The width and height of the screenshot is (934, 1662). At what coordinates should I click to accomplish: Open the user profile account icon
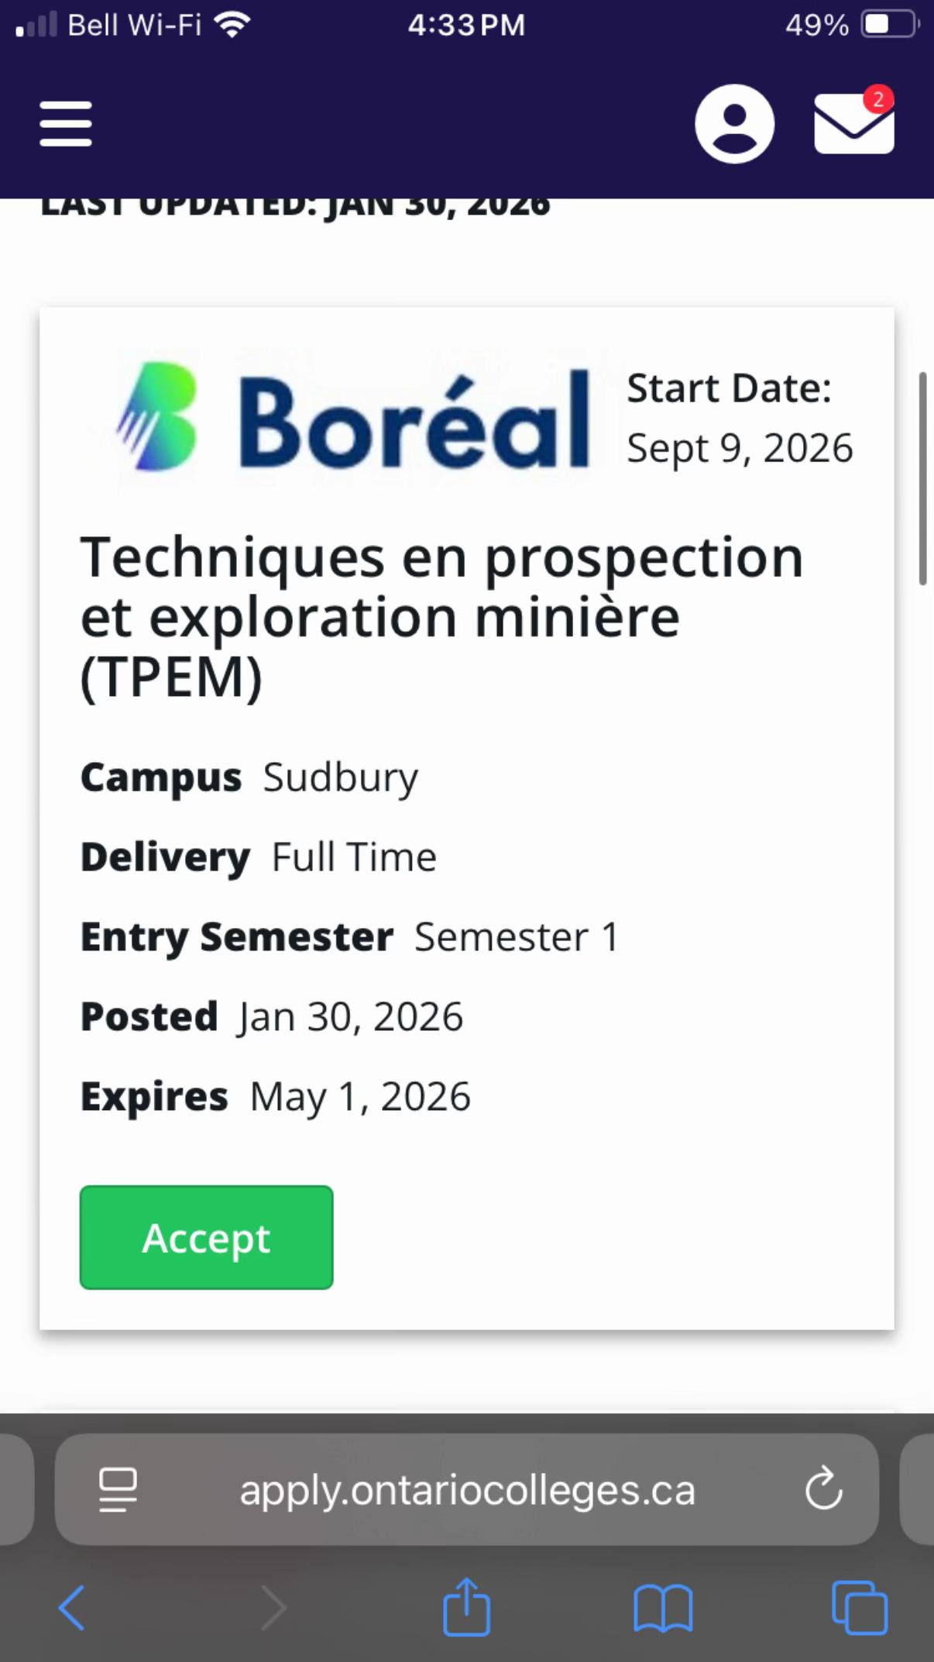(734, 123)
